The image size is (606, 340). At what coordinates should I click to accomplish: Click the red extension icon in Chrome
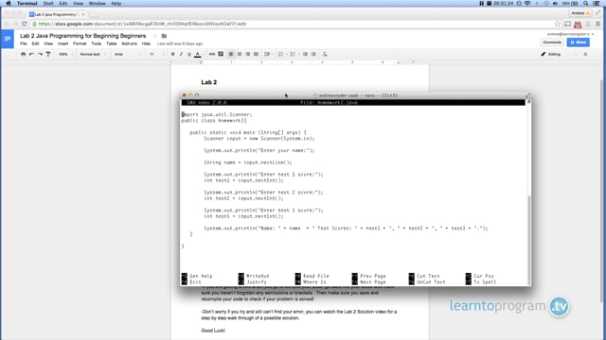click(578, 25)
